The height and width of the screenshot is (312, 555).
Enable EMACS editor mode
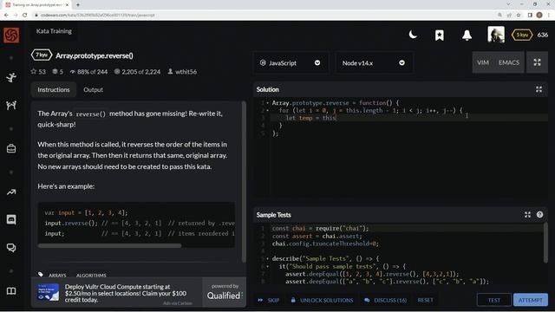pyautogui.click(x=509, y=62)
